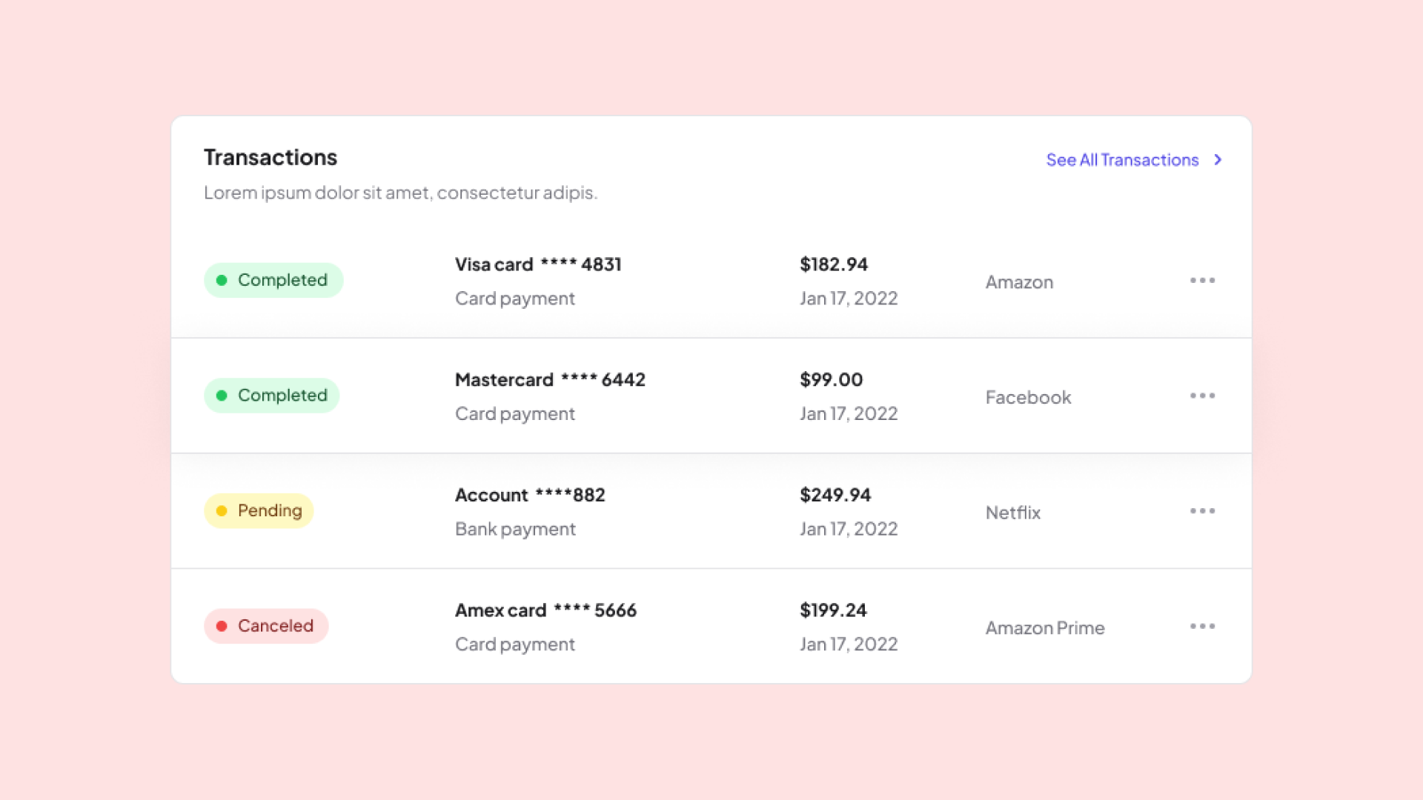Open the three-dot menu for Amazon transaction
The height and width of the screenshot is (800, 1423).
1202,281
